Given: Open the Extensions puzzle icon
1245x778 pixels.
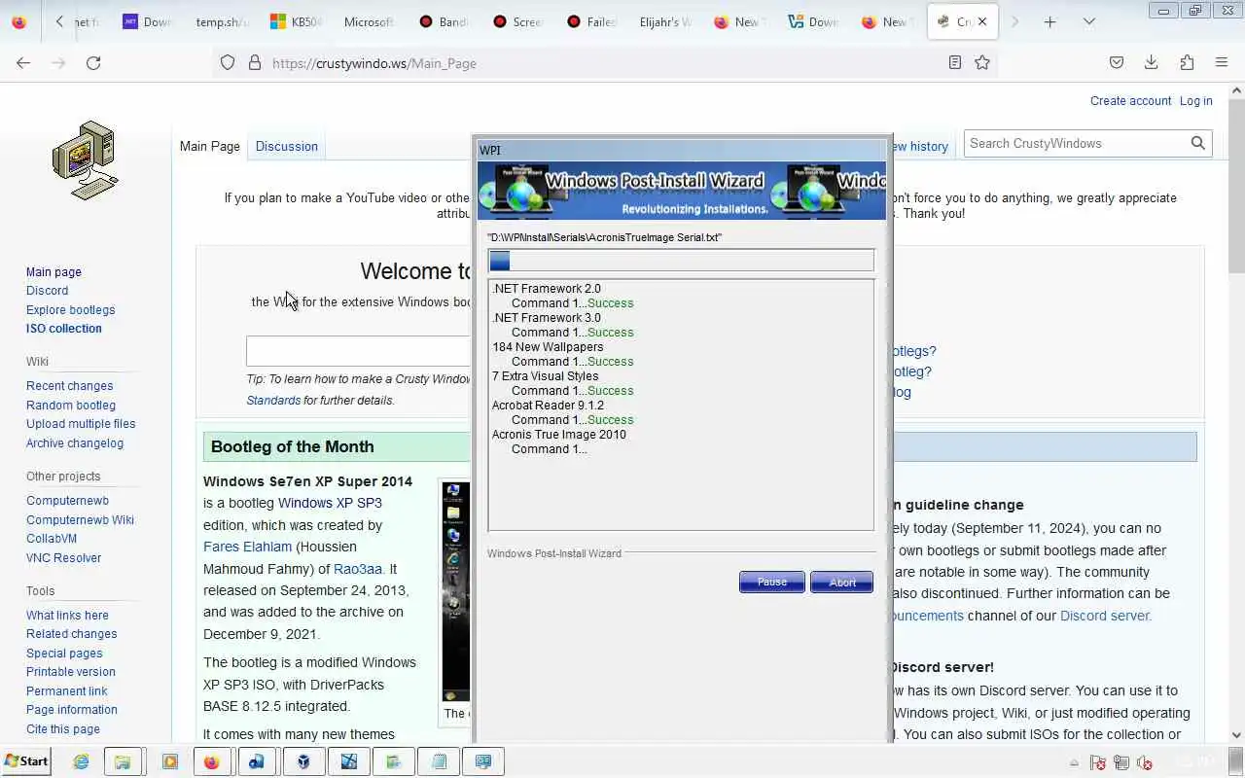Looking at the screenshot, I should pos(1187,62).
